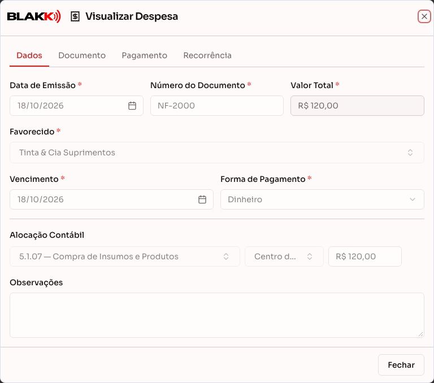Click the Visualizar Despesa title text
The height and width of the screenshot is (383, 434).
coord(132,16)
